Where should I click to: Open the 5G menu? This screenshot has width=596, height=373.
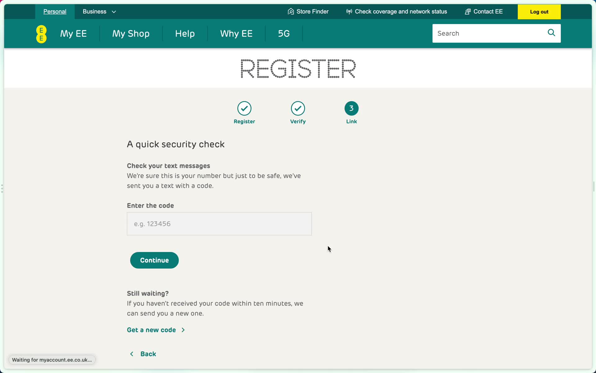click(x=284, y=34)
